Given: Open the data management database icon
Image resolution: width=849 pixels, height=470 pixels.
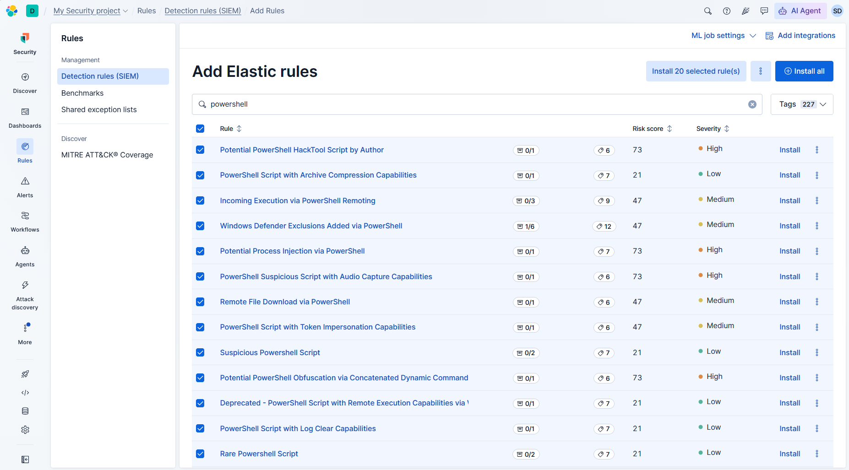Looking at the screenshot, I should coord(25,411).
